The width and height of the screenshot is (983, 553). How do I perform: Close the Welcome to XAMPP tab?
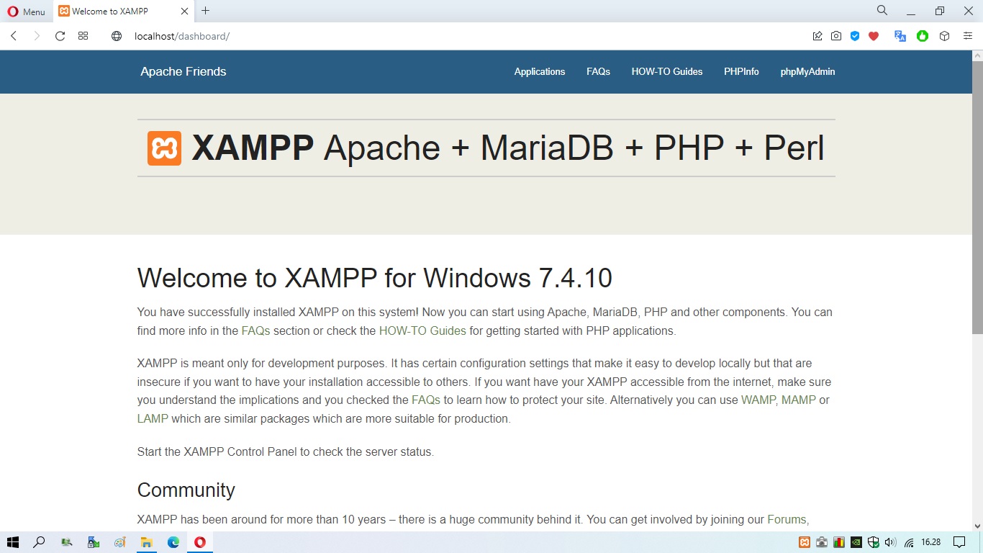pos(184,12)
